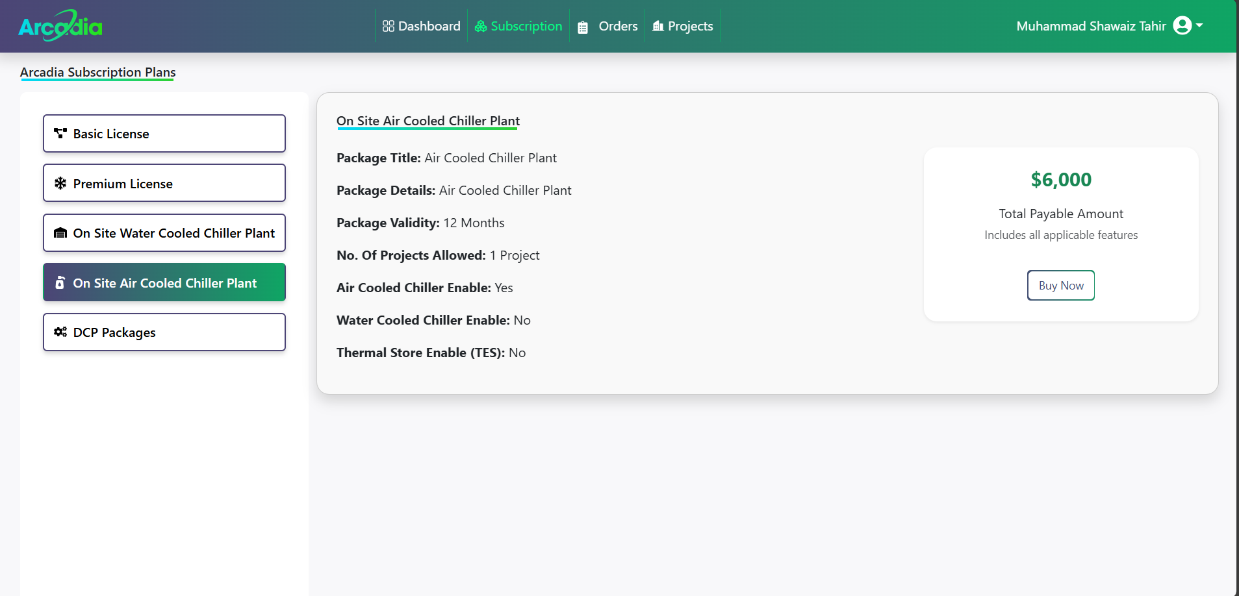This screenshot has height=596, width=1239.
Task: Click the Subscription nav icon
Action: [x=481, y=26]
